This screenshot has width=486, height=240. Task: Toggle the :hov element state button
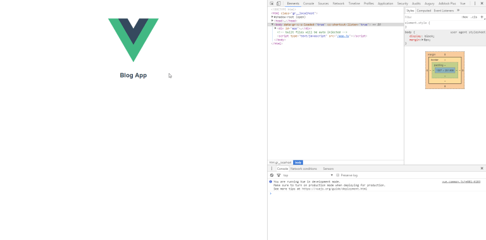(x=464, y=17)
